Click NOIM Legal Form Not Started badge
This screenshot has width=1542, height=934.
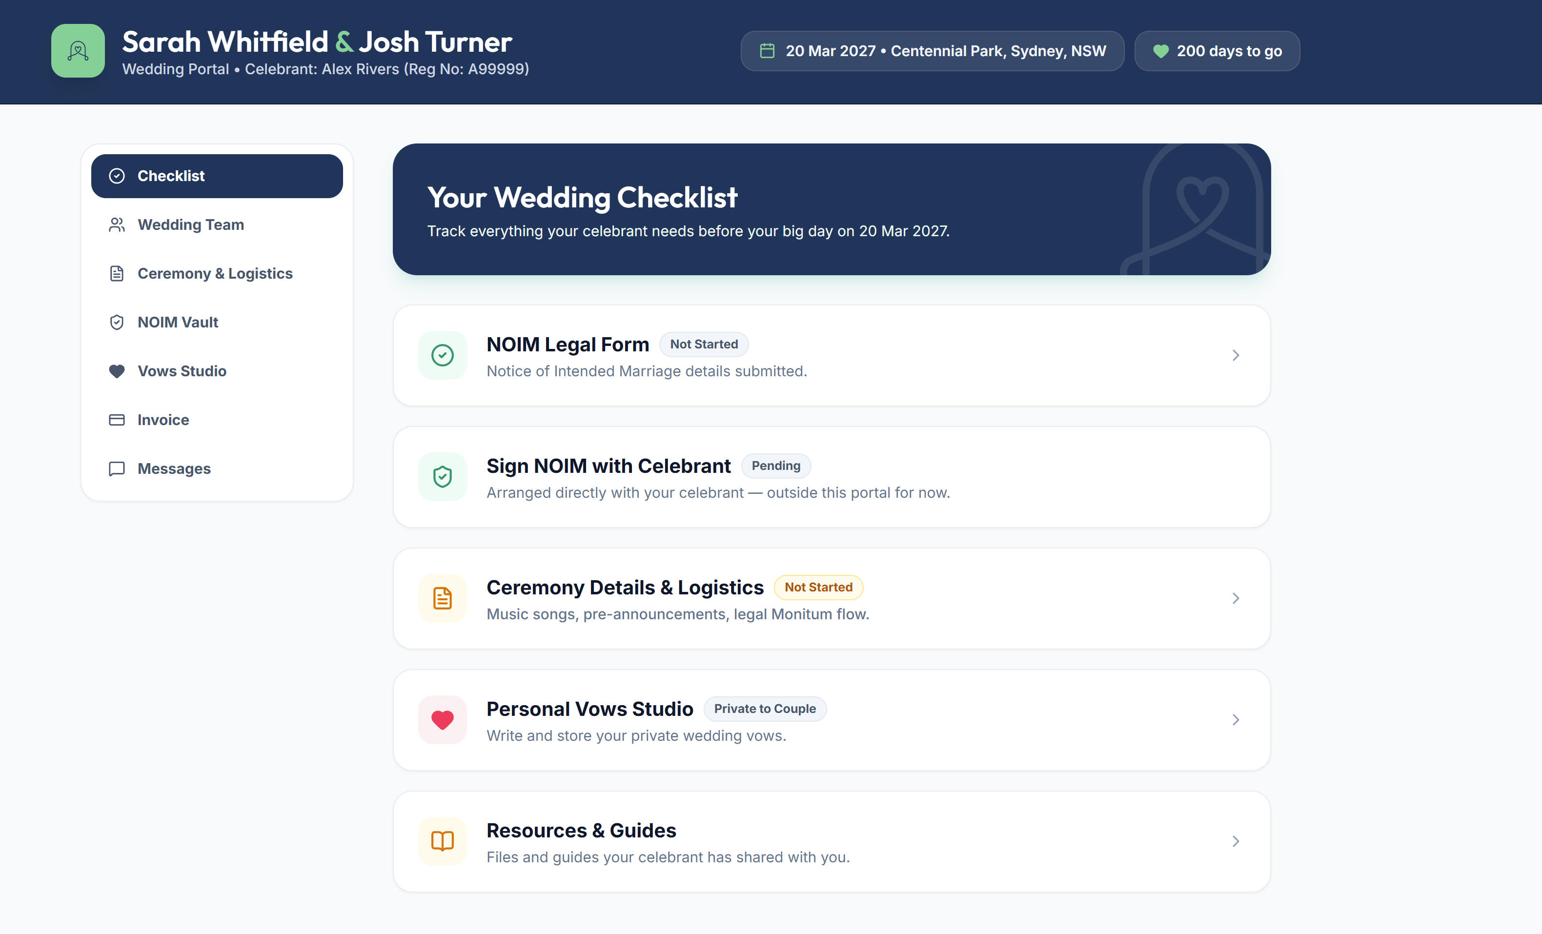click(x=703, y=345)
